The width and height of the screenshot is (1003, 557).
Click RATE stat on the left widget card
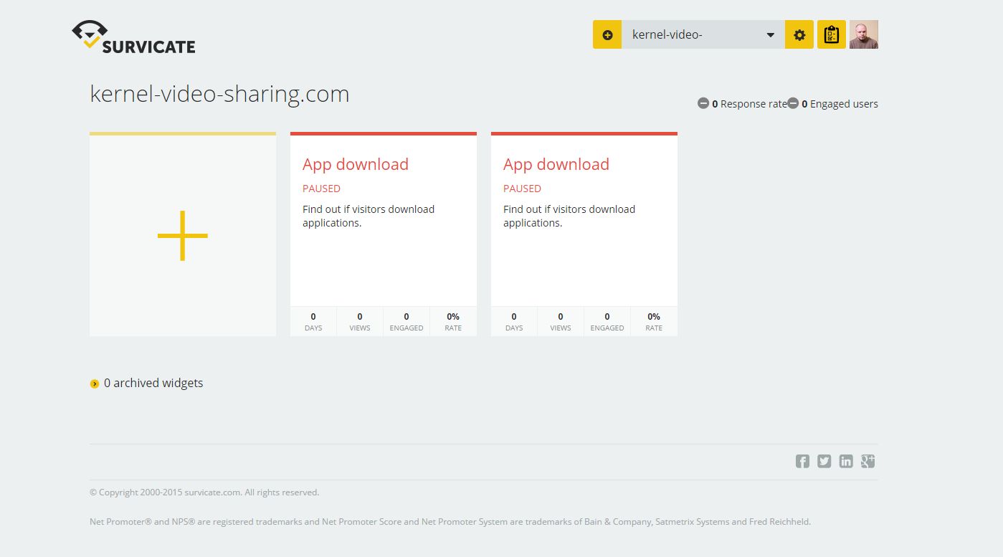click(453, 321)
